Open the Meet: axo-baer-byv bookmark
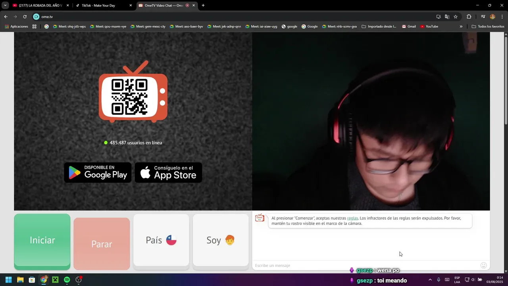Screen dimensions: 508x286 [x=186, y=27]
